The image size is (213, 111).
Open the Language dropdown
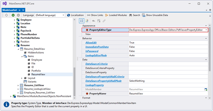click(x=63, y=15)
